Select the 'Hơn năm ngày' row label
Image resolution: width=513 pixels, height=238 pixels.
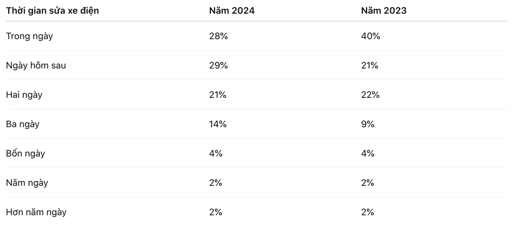(36, 212)
